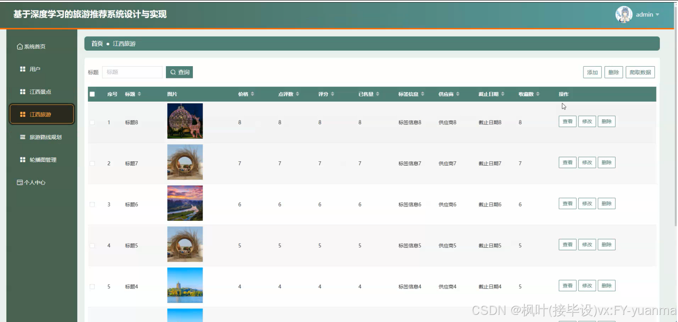Viewport: 678px width, 322px height.
Task: Click the top toolbar 删除 button
Action: point(613,72)
